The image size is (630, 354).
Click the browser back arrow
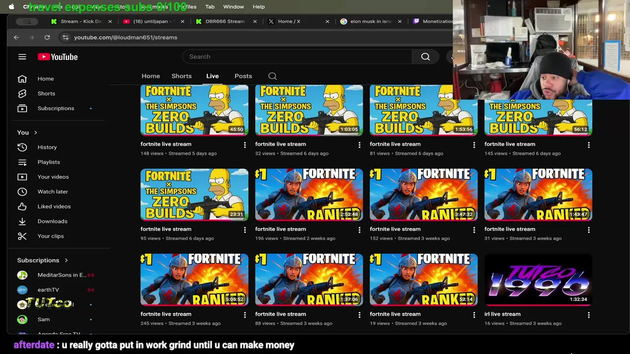click(16, 37)
